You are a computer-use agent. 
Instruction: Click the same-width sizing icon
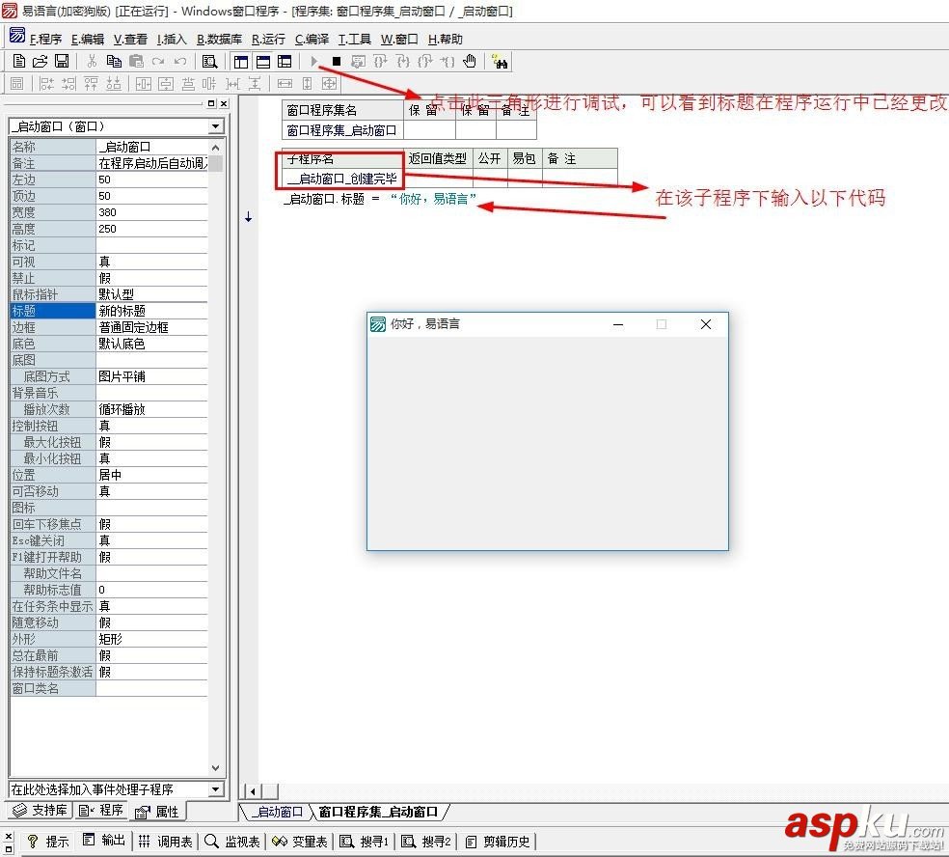coord(285,84)
